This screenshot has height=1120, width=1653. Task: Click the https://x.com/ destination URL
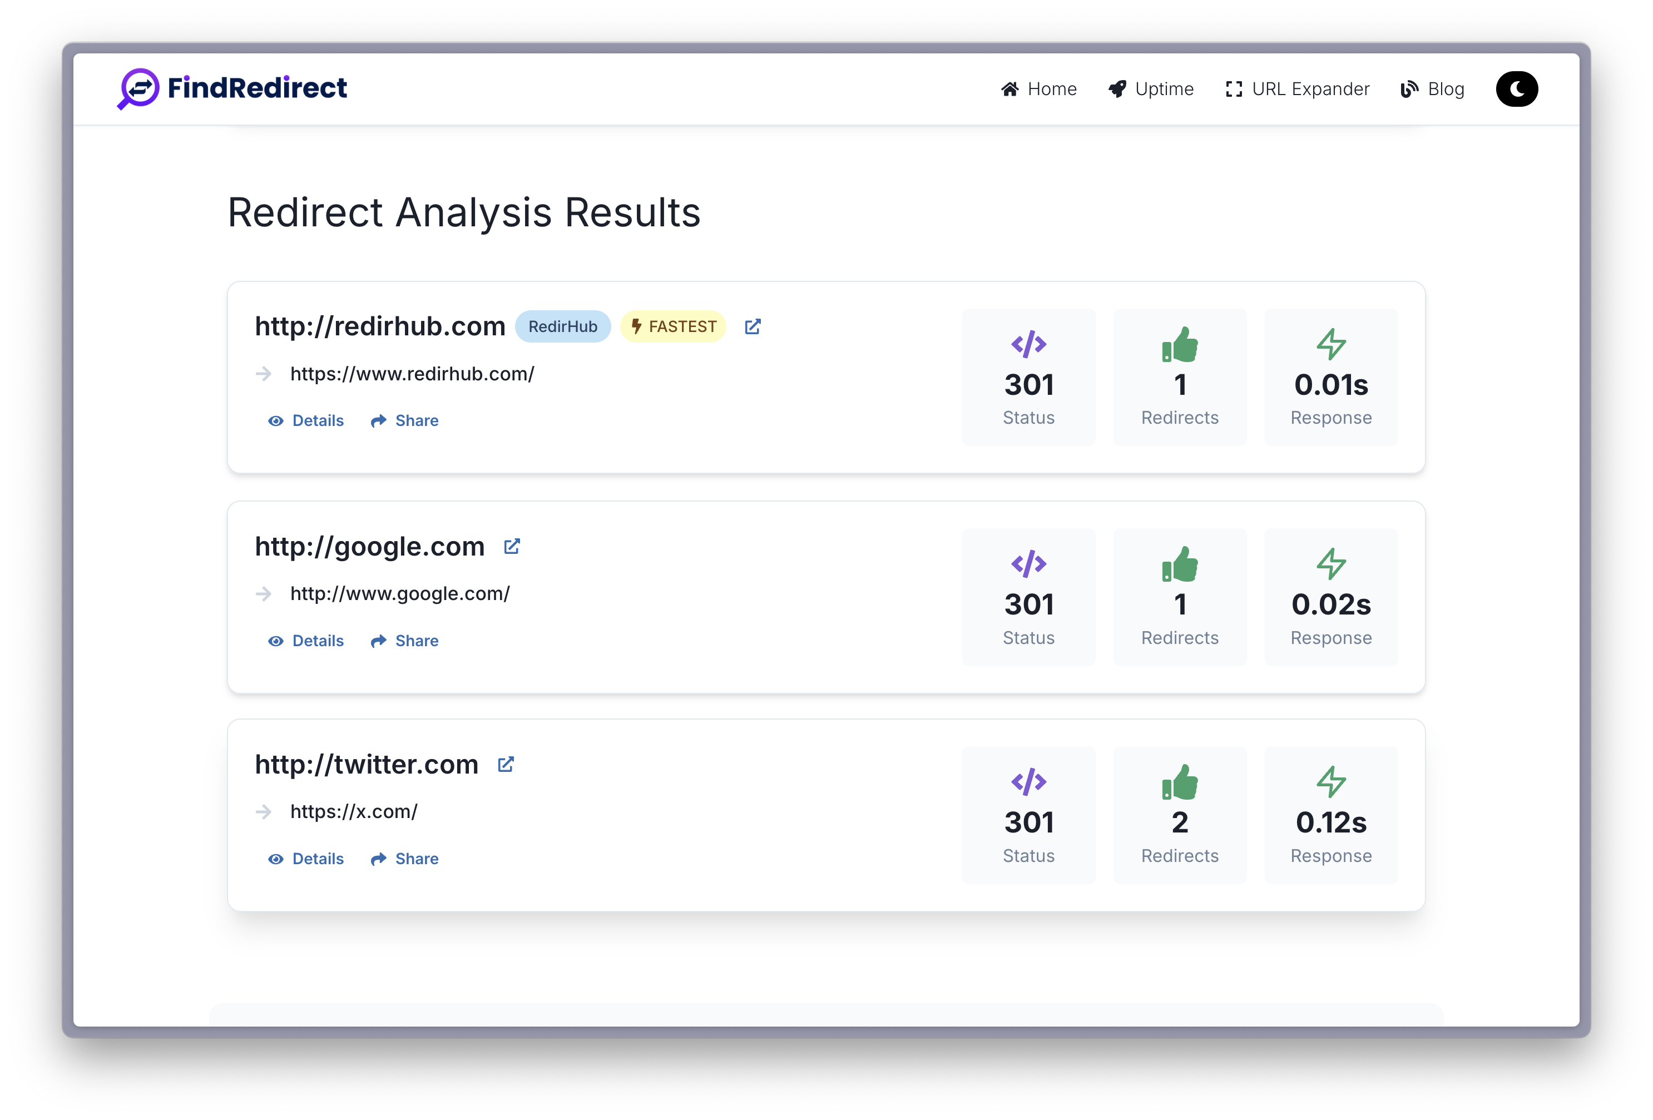point(354,811)
